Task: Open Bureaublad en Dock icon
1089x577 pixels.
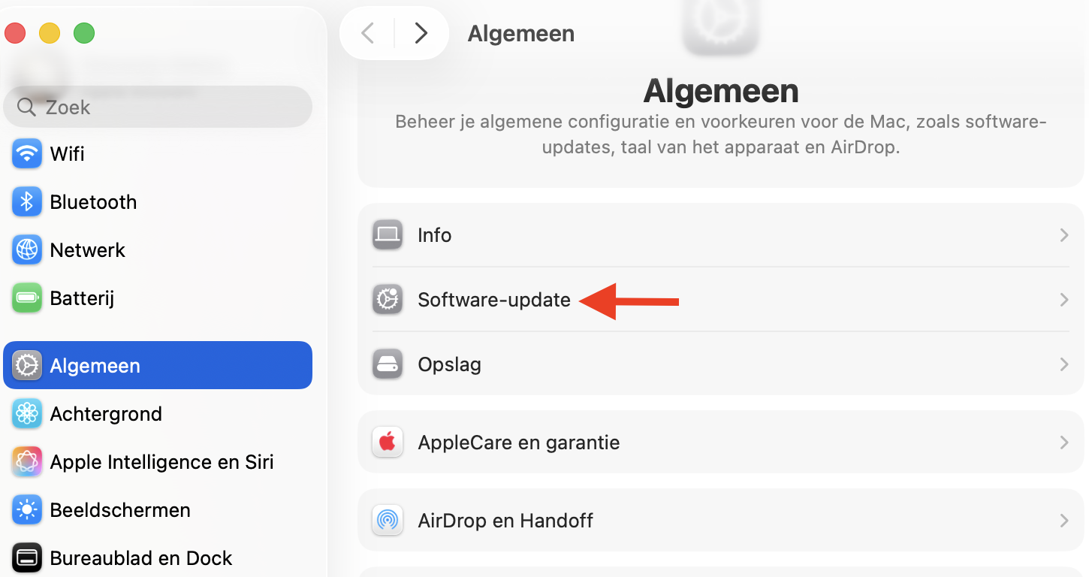Action: coord(27,557)
